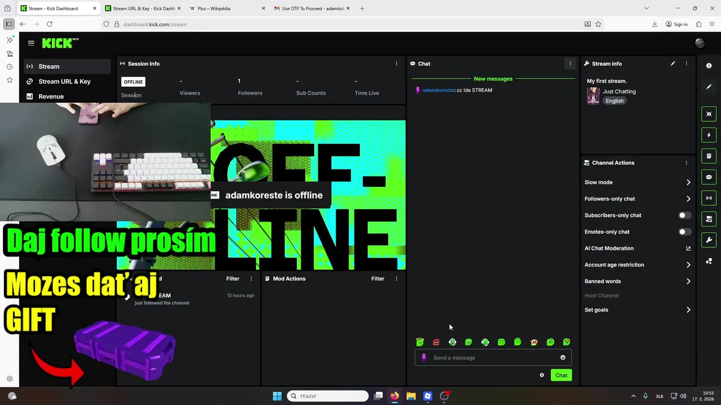Click the broadcast signal icon in right rail
The width and height of the screenshot is (721, 405).
(709, 198)
